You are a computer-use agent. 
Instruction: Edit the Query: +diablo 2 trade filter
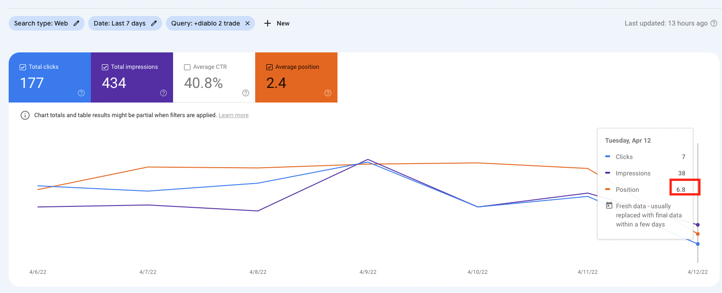(206, 23)
